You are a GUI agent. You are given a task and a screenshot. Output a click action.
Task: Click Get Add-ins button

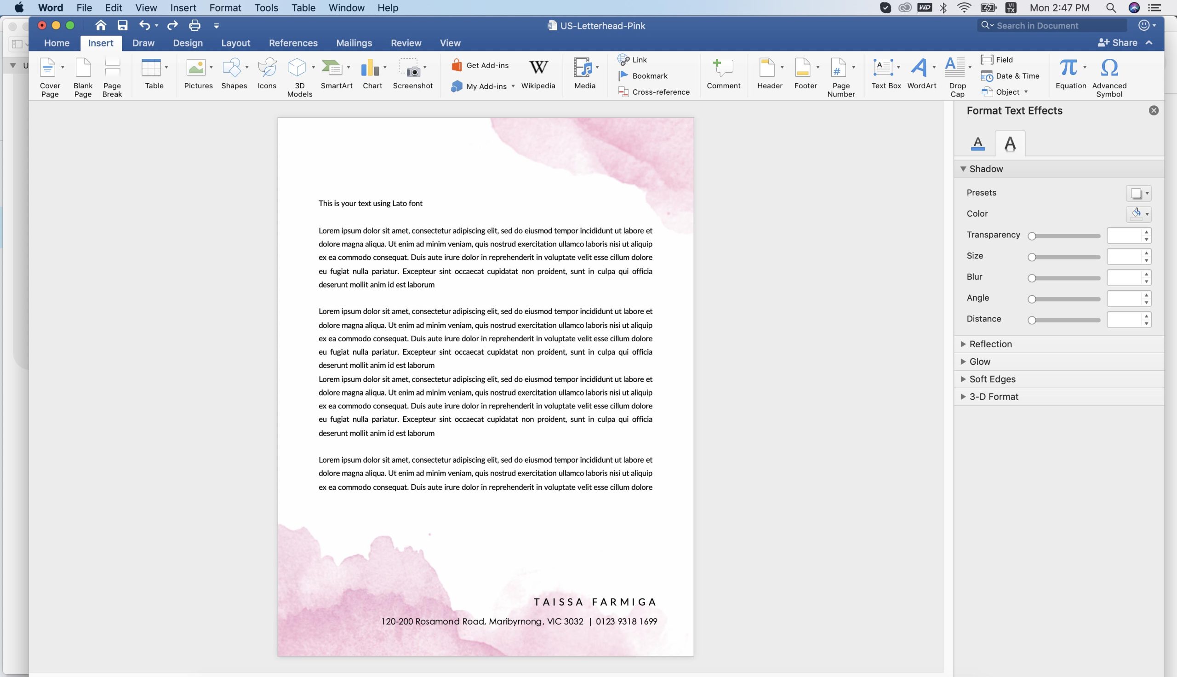480,65
